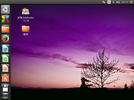Show the calendar from the 09:14 clock
Viewport: 134px width, 100px height.
click(x=125, y=2)
